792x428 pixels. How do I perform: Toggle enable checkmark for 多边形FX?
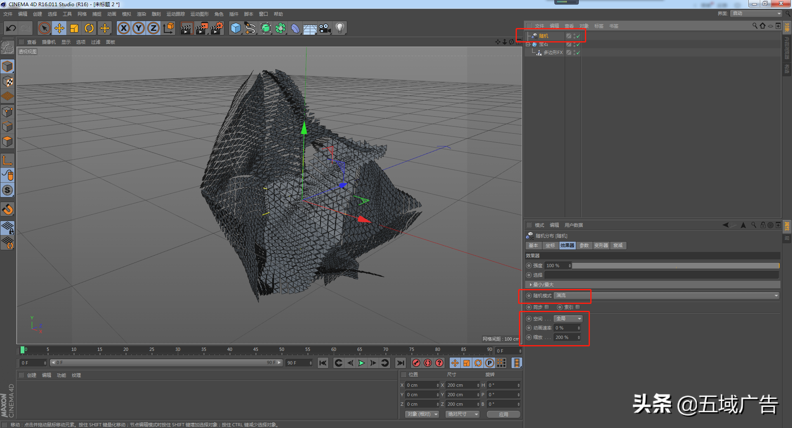pyautogui.click(x=578, y=52)
